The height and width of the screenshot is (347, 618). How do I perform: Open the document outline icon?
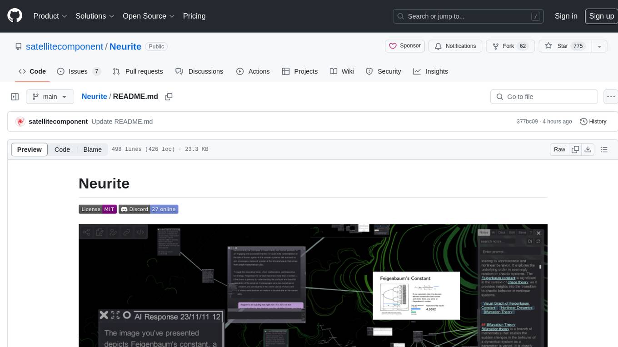[x=604, y=149]
